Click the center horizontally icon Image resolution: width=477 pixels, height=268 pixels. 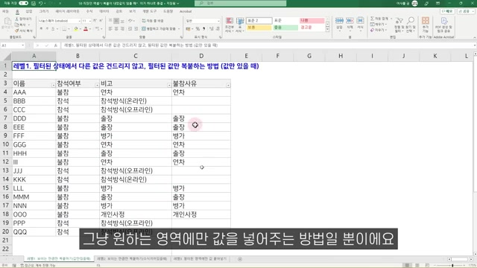(116, 29)
